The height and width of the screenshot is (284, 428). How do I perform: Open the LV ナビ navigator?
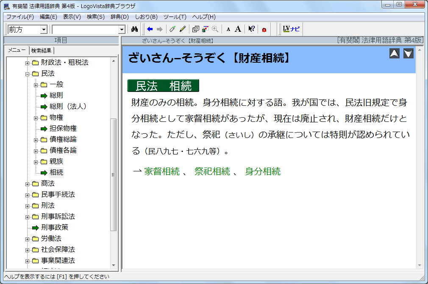pyautogui.click(x=291, y=29)
